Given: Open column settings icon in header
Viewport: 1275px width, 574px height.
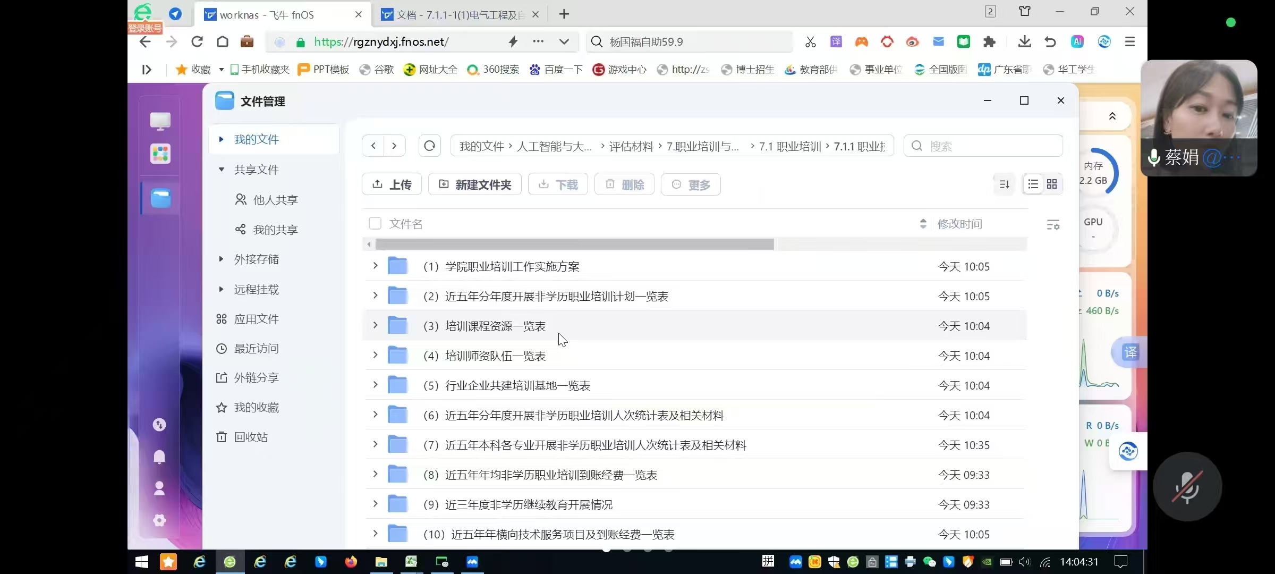Looking at the screenshot, I should coord(1052,225).
